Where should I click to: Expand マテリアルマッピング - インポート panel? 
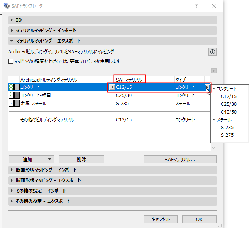[113, 31]
